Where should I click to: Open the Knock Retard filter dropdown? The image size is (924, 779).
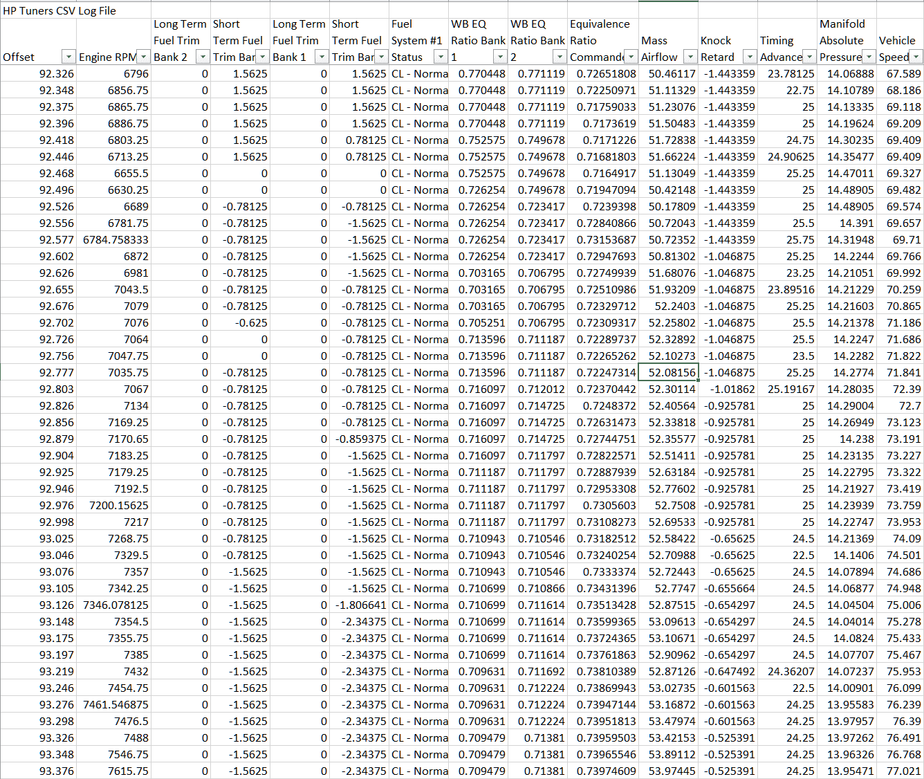pyautogui.click(x=750, y=57)
